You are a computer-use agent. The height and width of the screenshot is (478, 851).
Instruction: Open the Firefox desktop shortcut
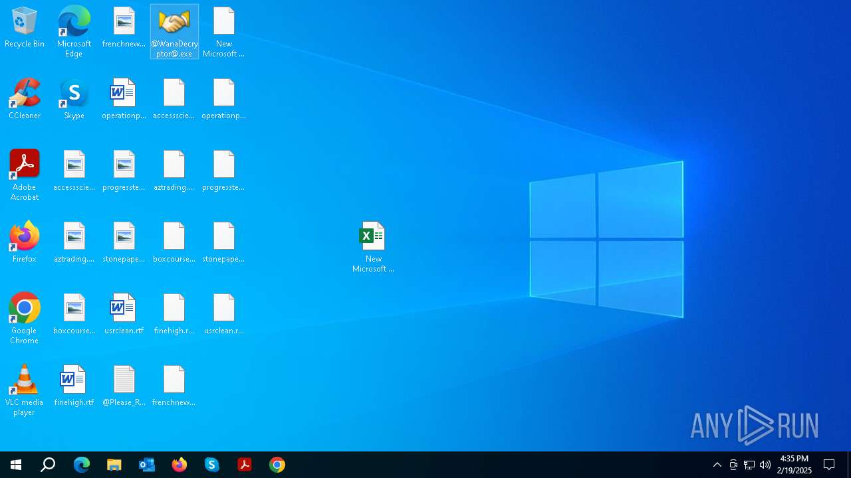coord(25,244)
